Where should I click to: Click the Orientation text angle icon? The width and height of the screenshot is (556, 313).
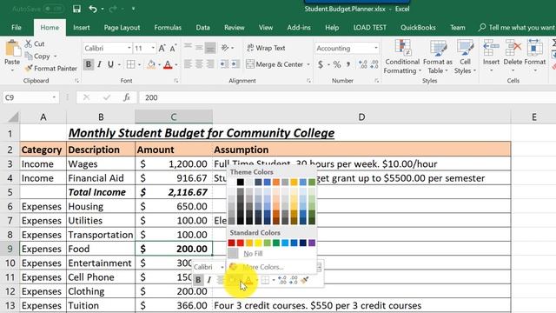tap(224, 48)
